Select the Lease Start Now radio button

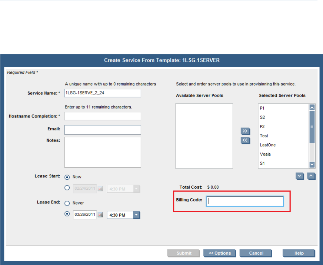click(x=67, y=177)
